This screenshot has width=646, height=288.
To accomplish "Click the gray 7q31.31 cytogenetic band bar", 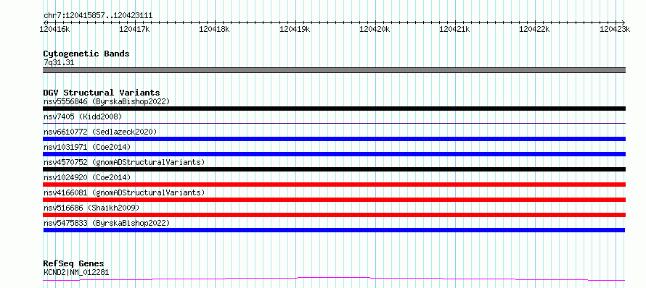I will (x=334, y=70).
